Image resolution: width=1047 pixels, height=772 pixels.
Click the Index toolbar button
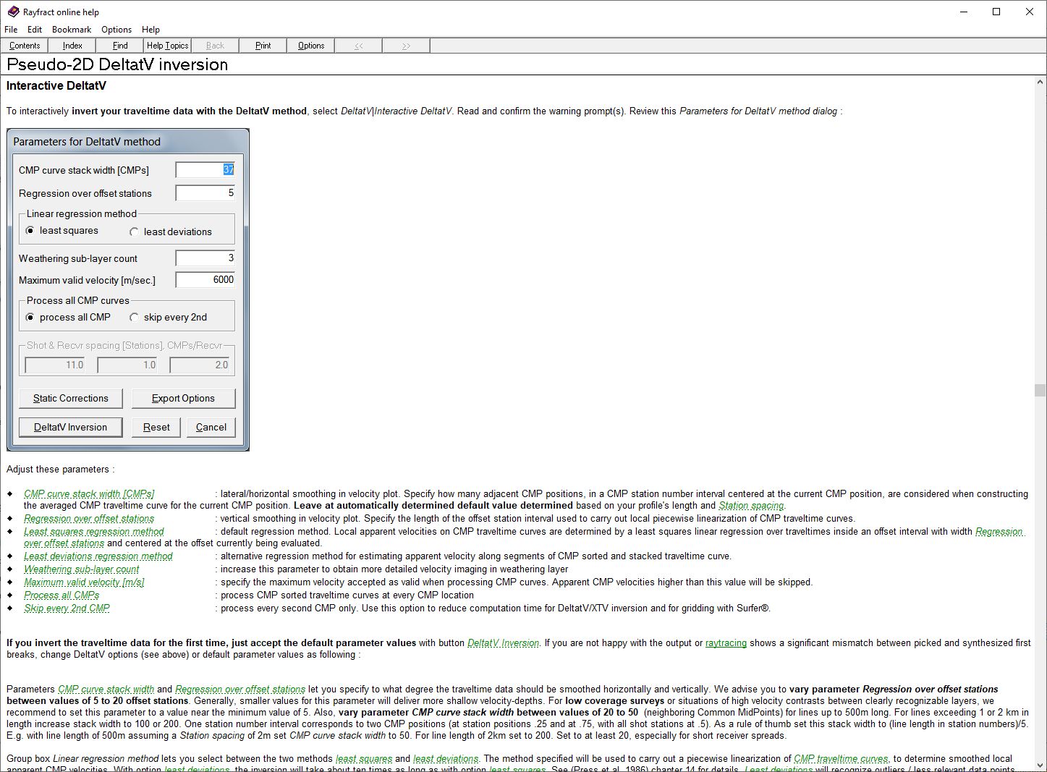pos(72,46)
